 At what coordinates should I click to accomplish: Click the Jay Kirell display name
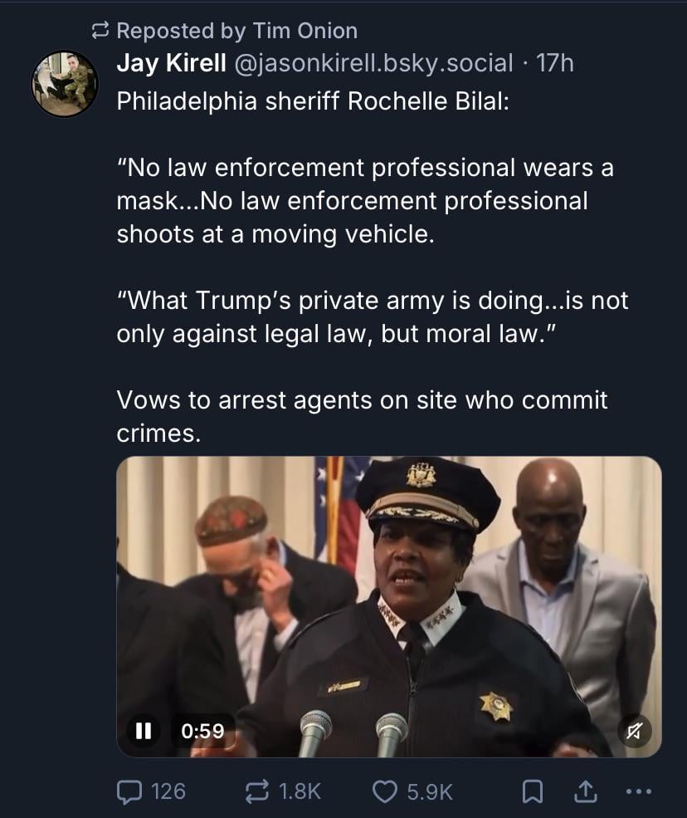point(173,63)
